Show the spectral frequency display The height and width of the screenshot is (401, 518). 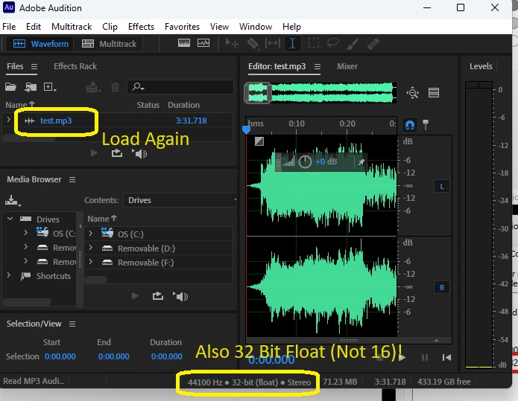(184, 43)
